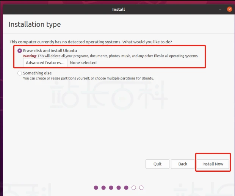Image resolution: width=235 pixels, height=196 pixels.
Task: Click the create or resize partitions description
Action: coord(88,78)
